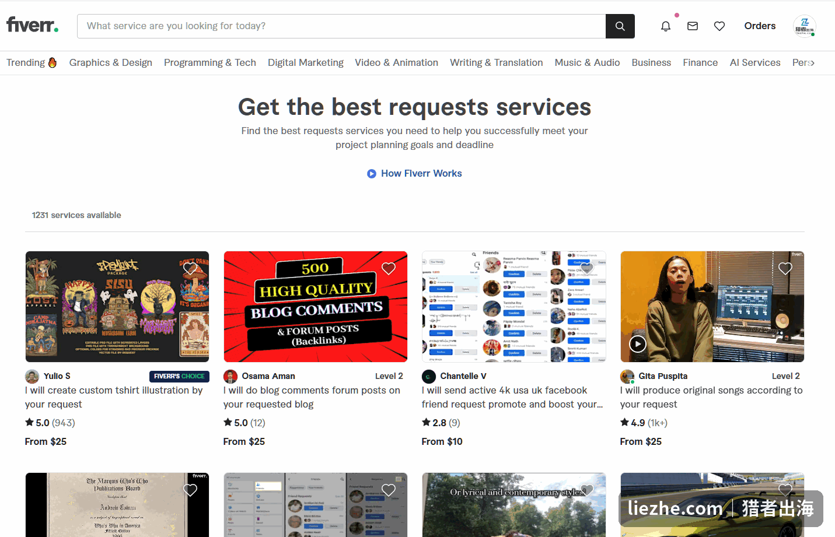This screenshot has width=835, height=537.
Task: Open 'I will produce original songs' gig title
Action: pos(711,398)
